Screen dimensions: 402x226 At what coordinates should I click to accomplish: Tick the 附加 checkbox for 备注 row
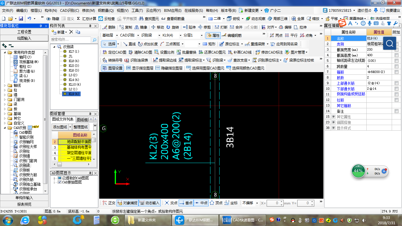pyautogui.click(x=396, y=111)
